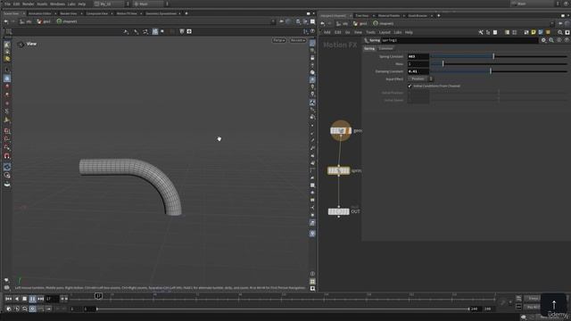Click the Spring Constant value field
This screenshot has height=321, width=571.
click(x=418, y=56)
